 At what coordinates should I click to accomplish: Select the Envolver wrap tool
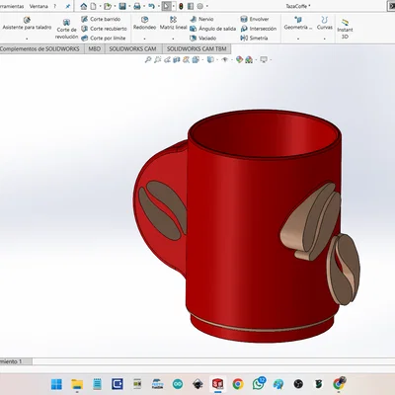click(255, 19)
